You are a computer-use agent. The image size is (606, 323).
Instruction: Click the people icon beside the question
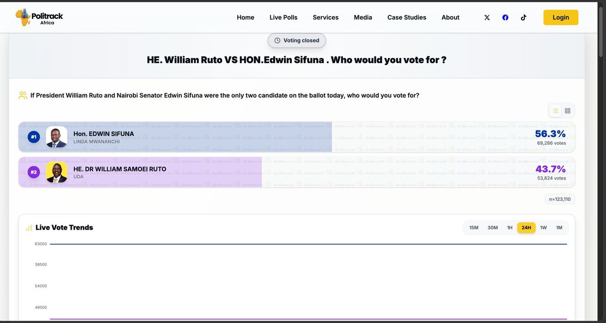[x=23, y=95]
